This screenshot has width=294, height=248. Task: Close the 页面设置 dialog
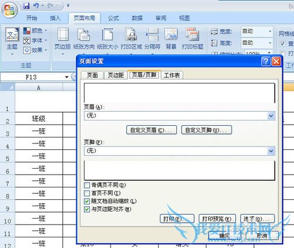276,62
